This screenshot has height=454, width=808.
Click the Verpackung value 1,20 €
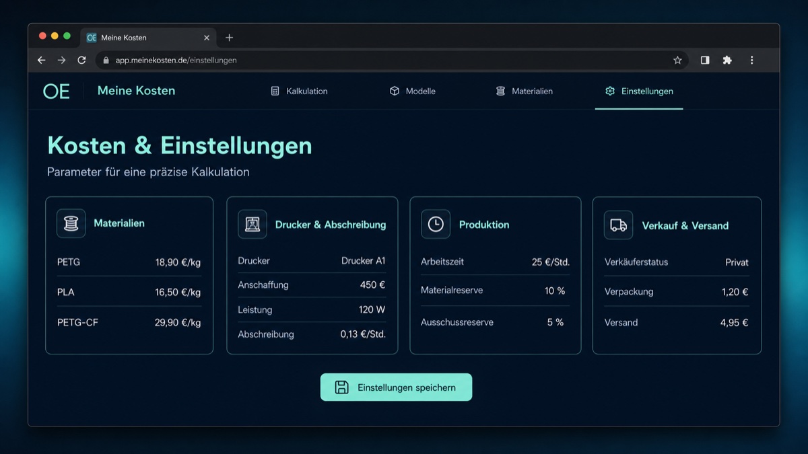tap(735, 292)
